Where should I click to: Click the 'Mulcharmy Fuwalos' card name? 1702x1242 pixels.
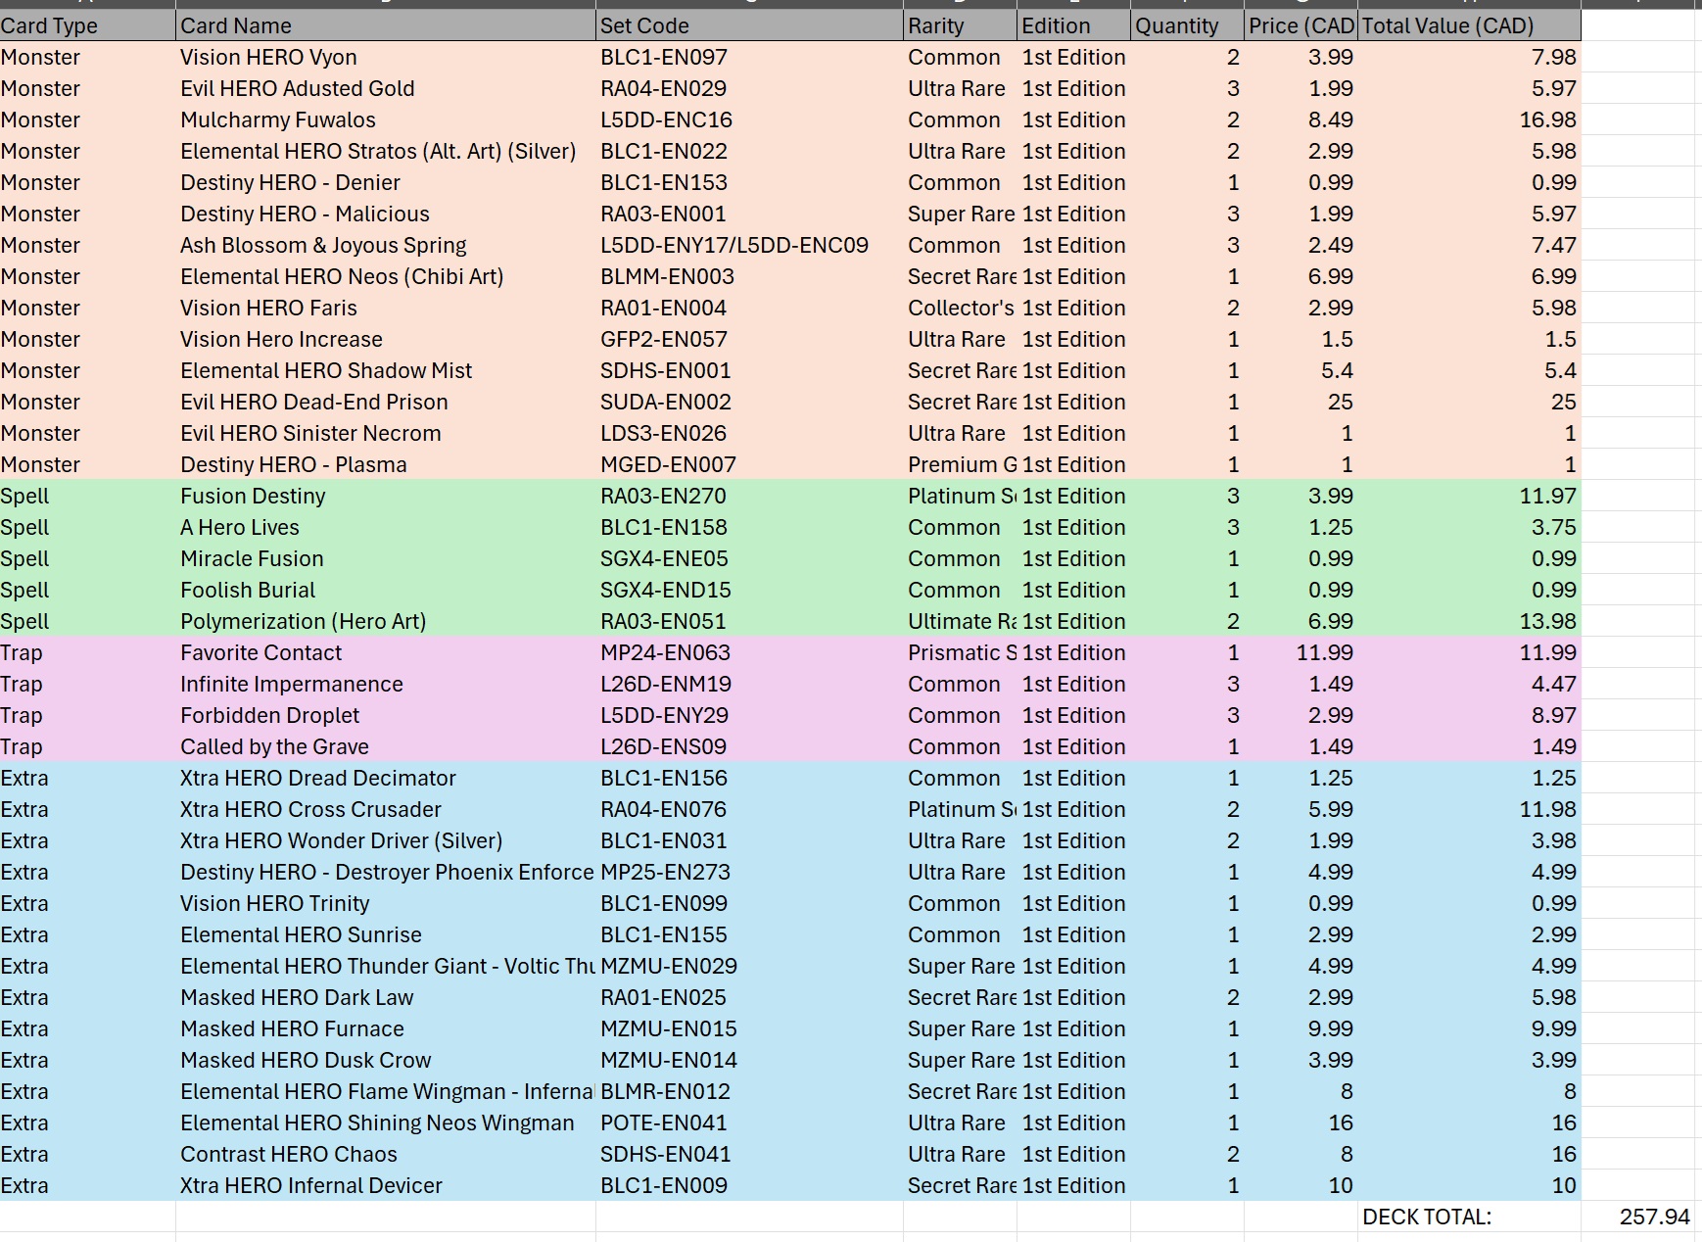coord(386,119)
